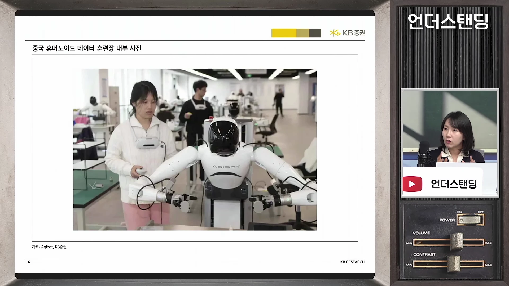
Task: Click the VOLUME label on the control panel
Action: point(421,233)
